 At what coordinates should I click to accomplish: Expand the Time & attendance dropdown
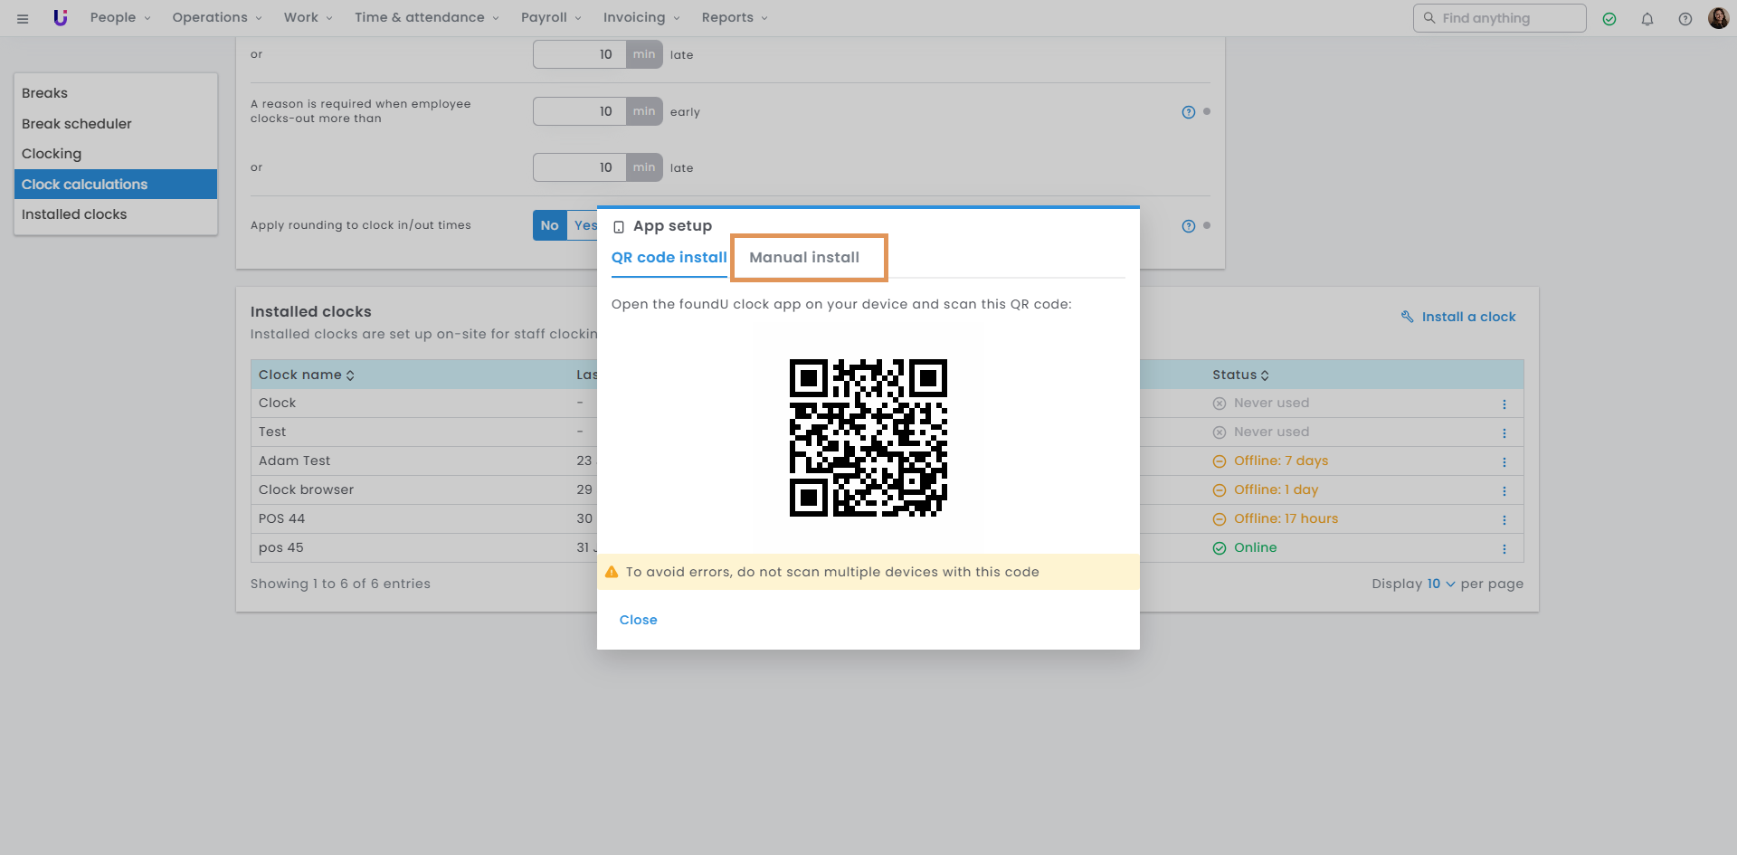point(426,18)
